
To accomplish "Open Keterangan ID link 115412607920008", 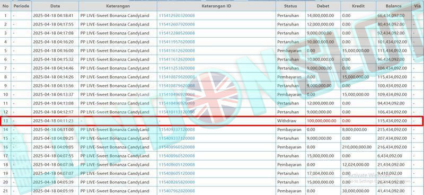I will pos(176,24).
